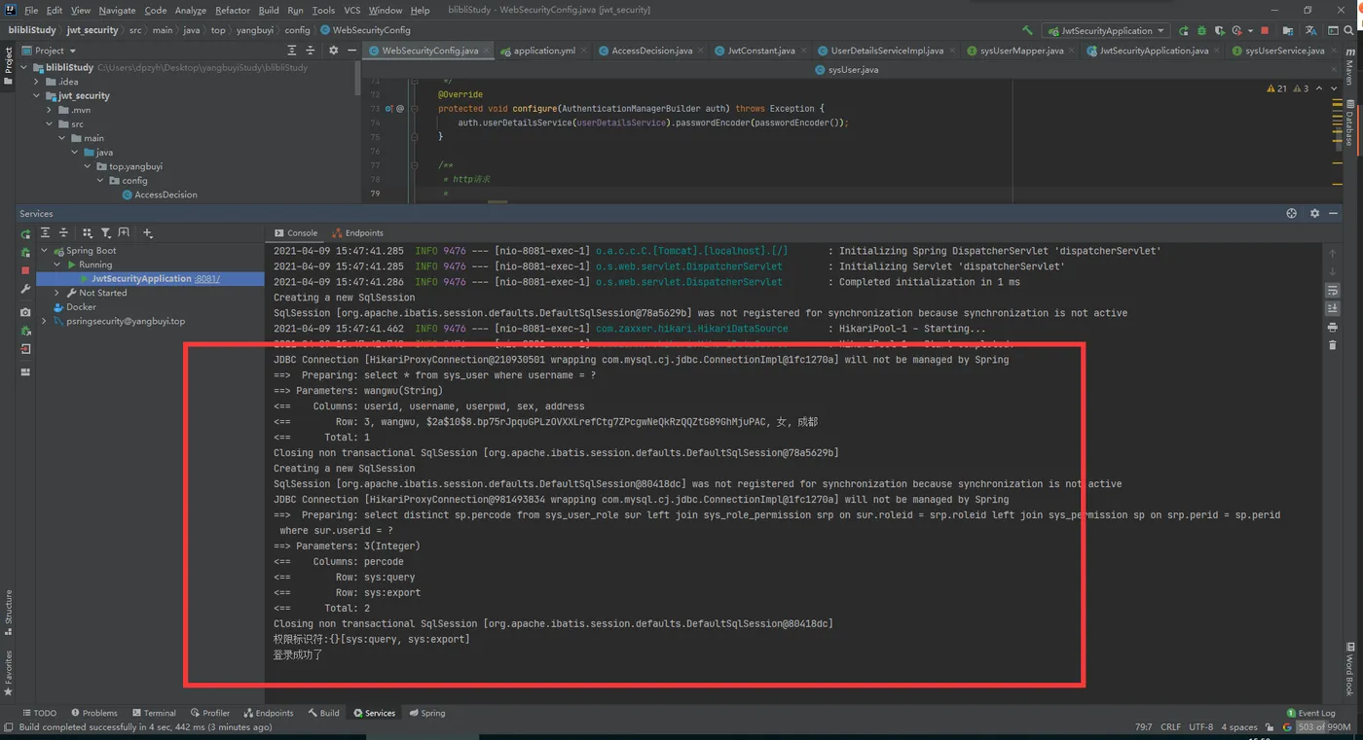Click camera Thread Dump icon in Services

click(x=25, y=312)
